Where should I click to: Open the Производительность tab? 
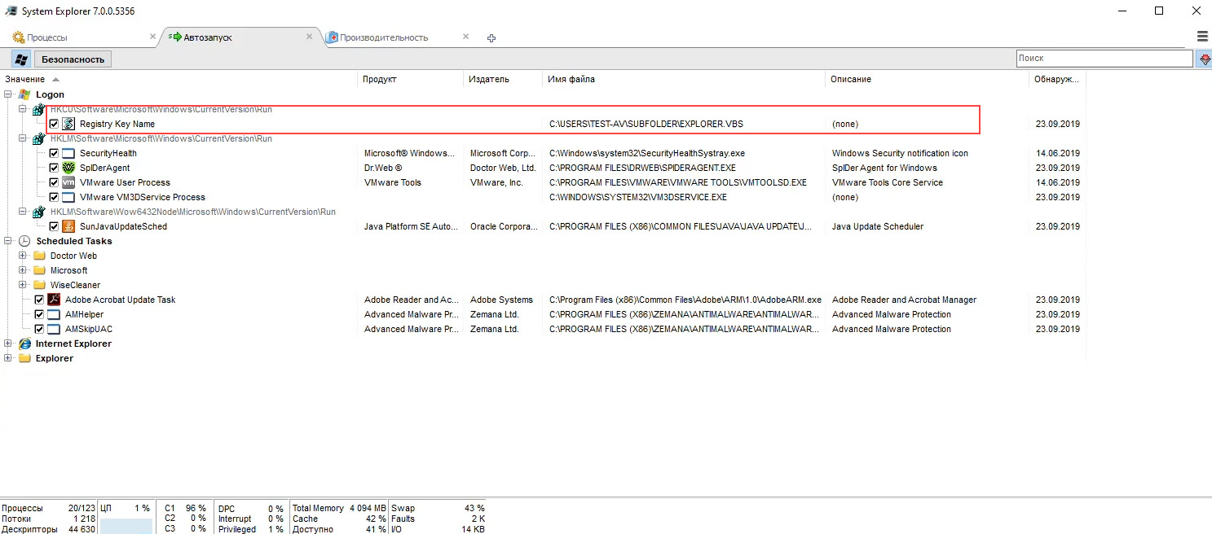(x=383, y=37)
